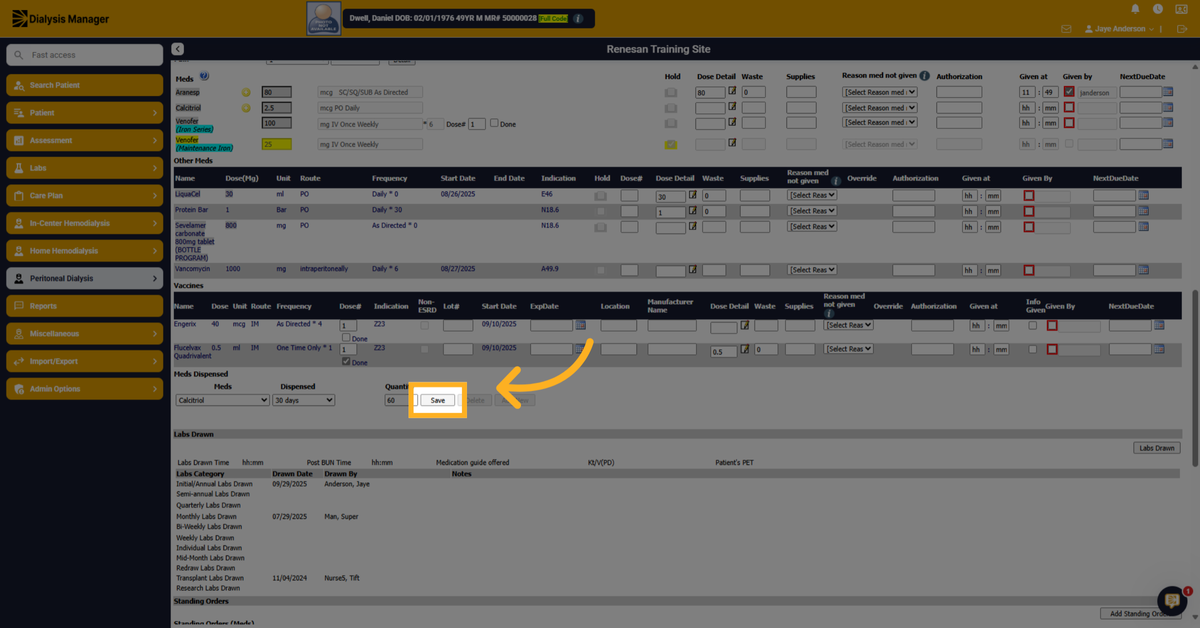Toggle Given by checkbox for Aranesp
The height and width of the screenshot is (628, 1200).
(1069, 92)
